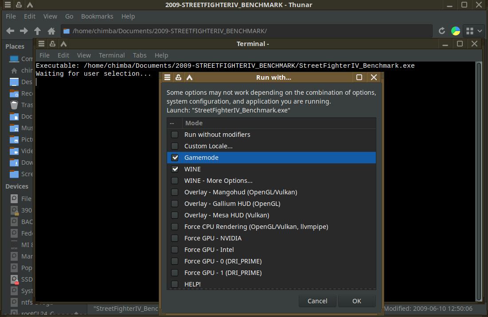The width and height of the screenshot is (488, 317).
Task: Click shade arrow in Run with dialog titlebar
Action: pos(190,77)
